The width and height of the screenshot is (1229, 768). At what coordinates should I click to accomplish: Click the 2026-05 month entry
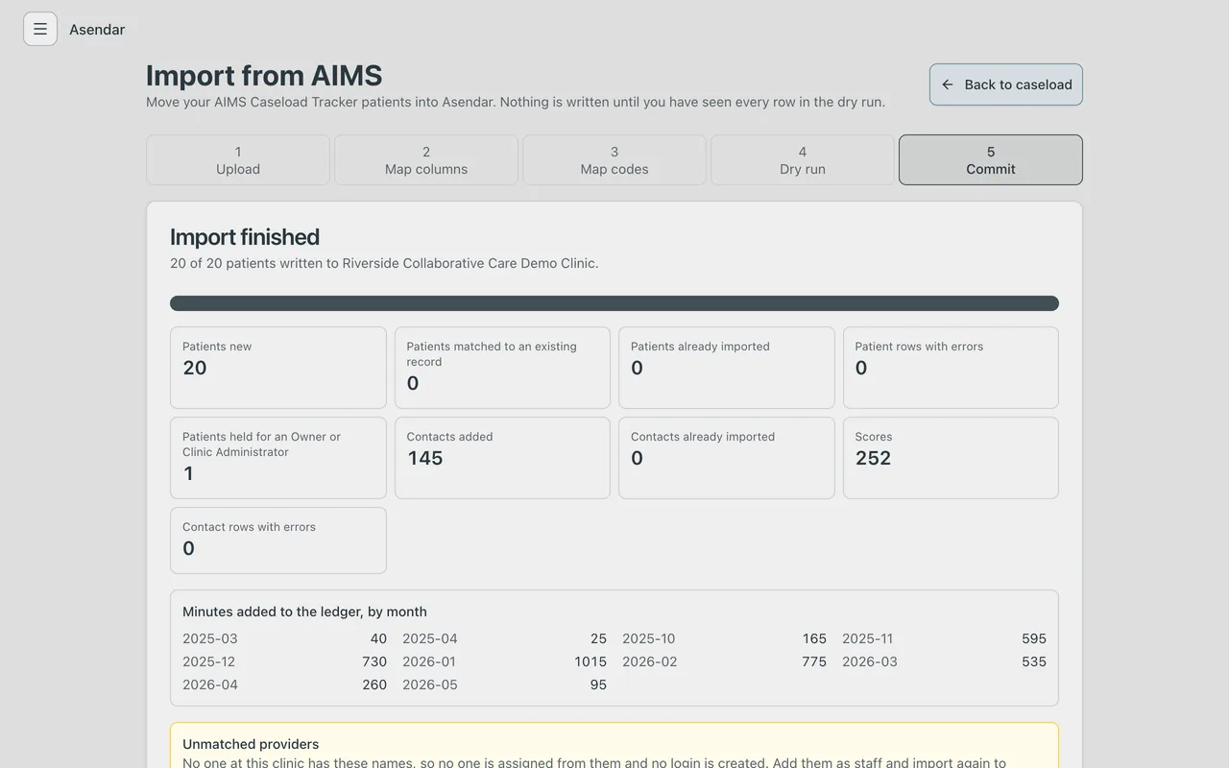[504, 684]
